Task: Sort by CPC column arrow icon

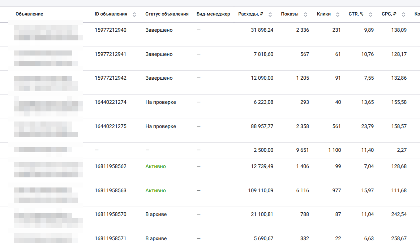Action: (403, 14)
